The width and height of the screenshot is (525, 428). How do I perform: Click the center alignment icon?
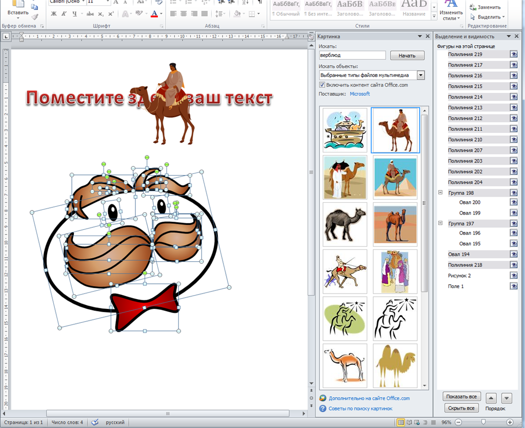coord(184,14)
